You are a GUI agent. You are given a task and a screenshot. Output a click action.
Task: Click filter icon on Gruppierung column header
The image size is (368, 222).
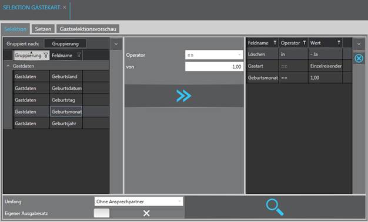pyautogui.click(x=46, y=56)
